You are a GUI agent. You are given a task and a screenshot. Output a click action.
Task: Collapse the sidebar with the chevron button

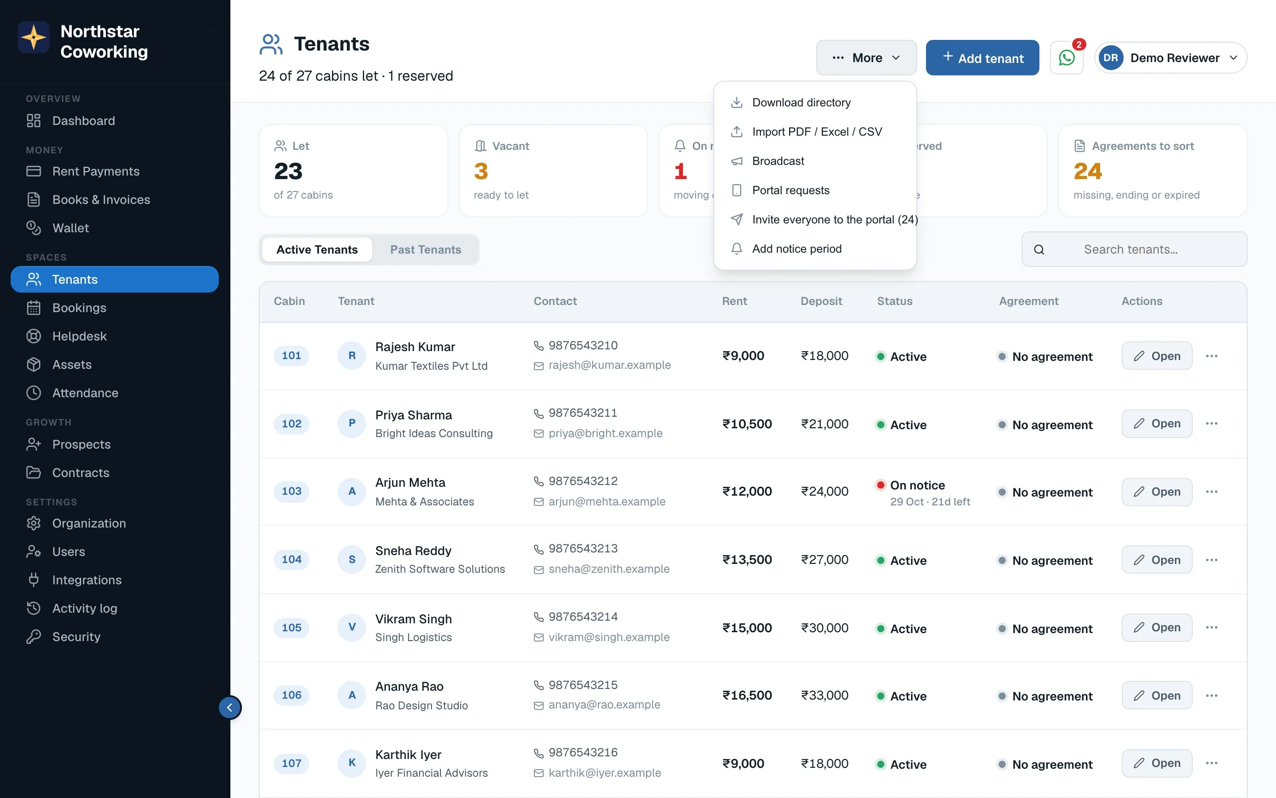pos(230,707)
